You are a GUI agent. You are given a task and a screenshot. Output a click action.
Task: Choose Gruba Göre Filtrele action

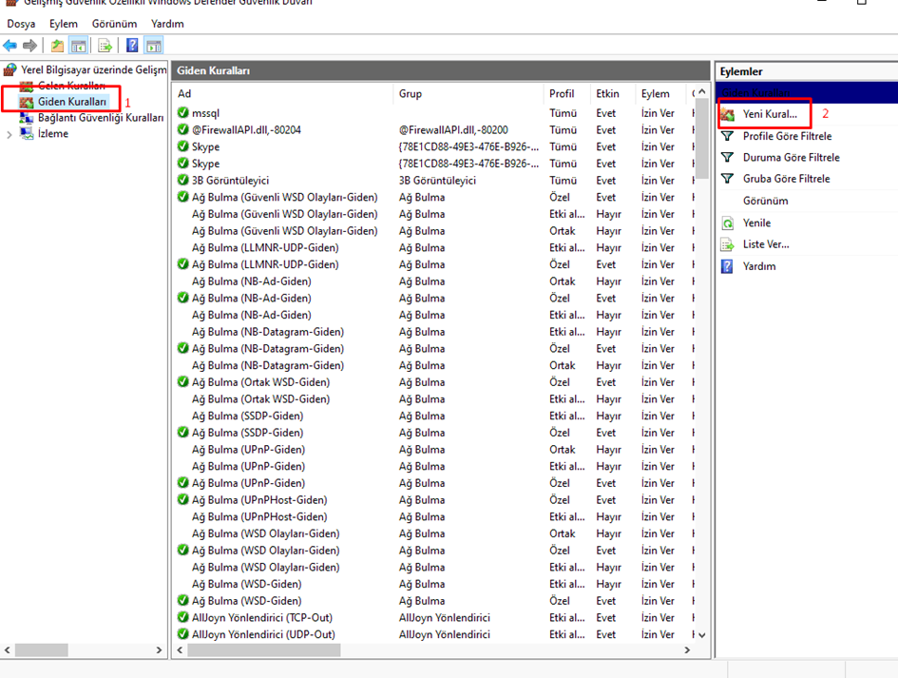(x=786, y=178)
